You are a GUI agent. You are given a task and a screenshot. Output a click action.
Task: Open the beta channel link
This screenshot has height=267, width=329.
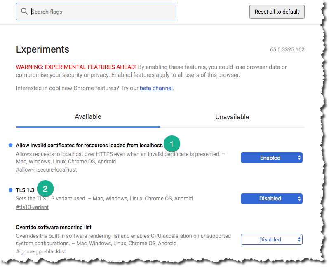coord(156,88)
